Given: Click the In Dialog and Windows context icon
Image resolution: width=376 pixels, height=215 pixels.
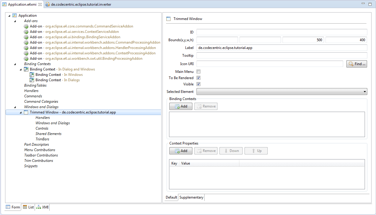Looking at the screenshot, I should (26, 69).
